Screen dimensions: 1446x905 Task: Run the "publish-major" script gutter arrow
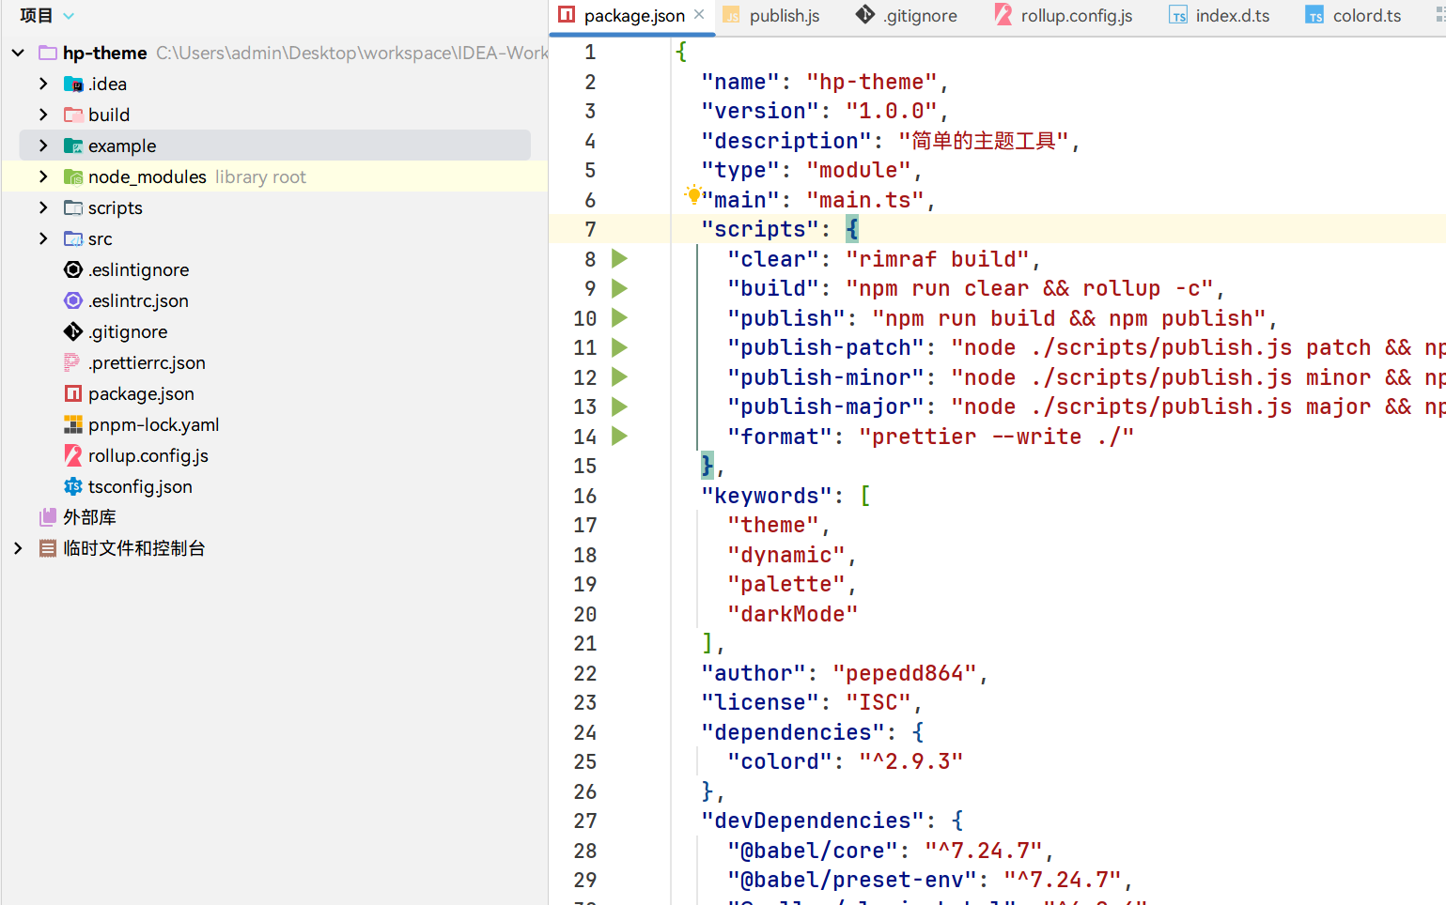(619, 406)
